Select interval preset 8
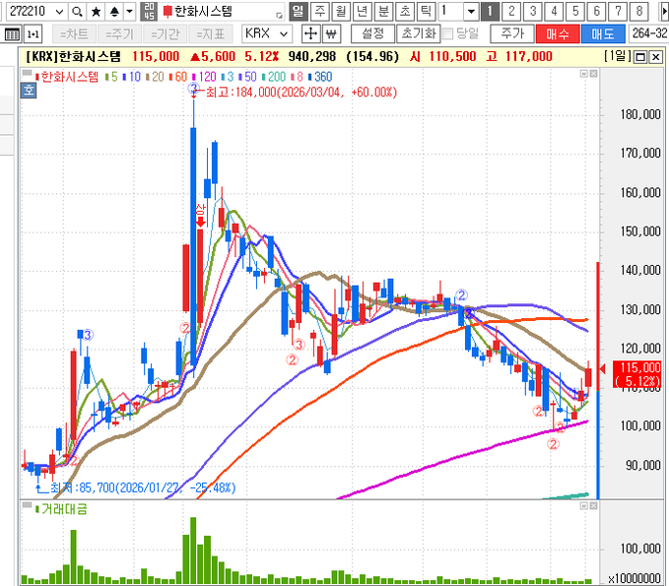 point(639,11)
